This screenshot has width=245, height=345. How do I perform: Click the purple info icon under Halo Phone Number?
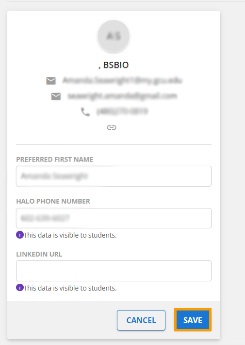(x=20, y=235)
